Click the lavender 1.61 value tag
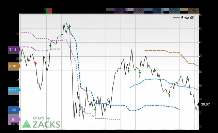Viewport: 218px width, 133px height. point(14,119)
